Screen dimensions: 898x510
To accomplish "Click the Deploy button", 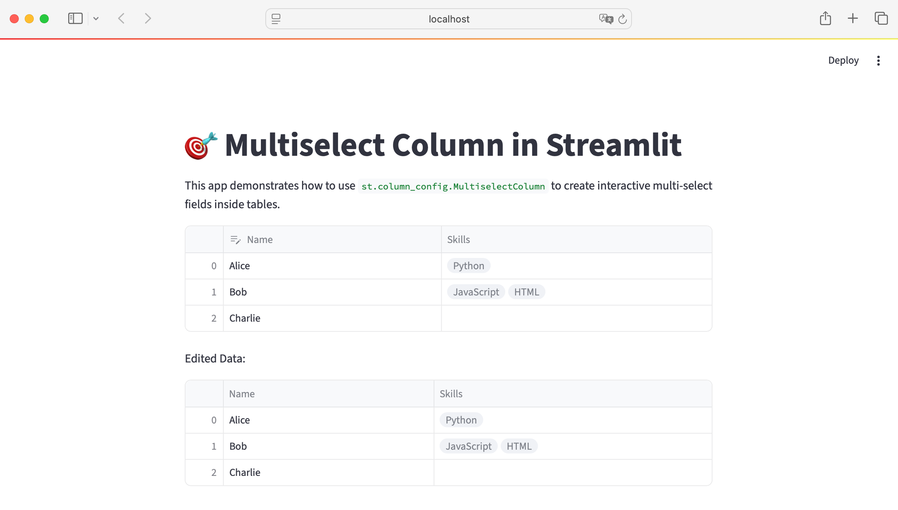I will pos(843,61).
